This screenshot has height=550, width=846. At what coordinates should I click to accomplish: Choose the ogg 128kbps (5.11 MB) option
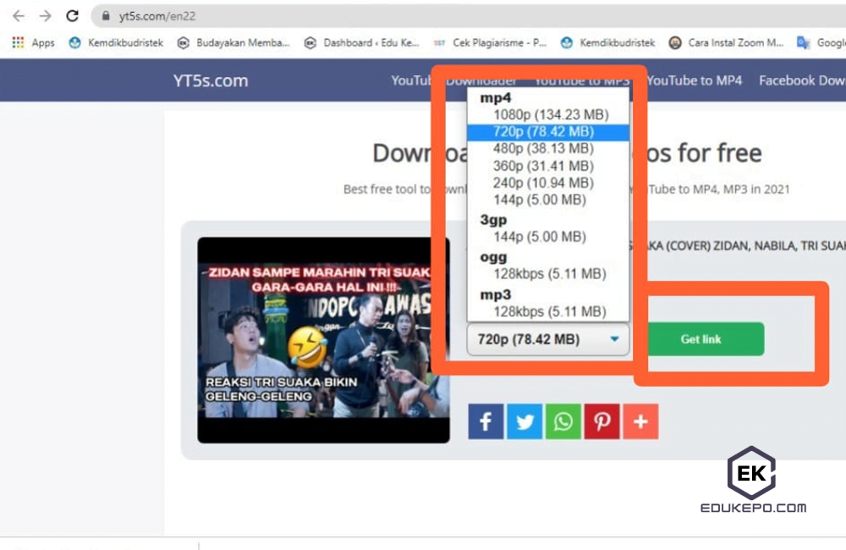[x=549, y=273]
